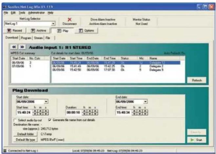
Task: Select the Stream sub-tab
Action: click(x=38, y=38)
